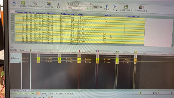
Task: Click the magnifier search icon
Action: coord(65,5)
